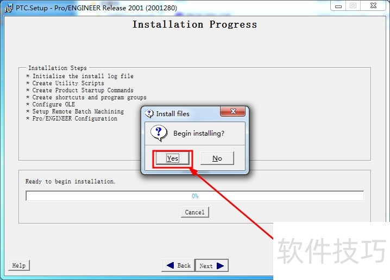Click the blue left arrow on Back
This screenshot has height=280, width=390.
(x=171, y=265)
